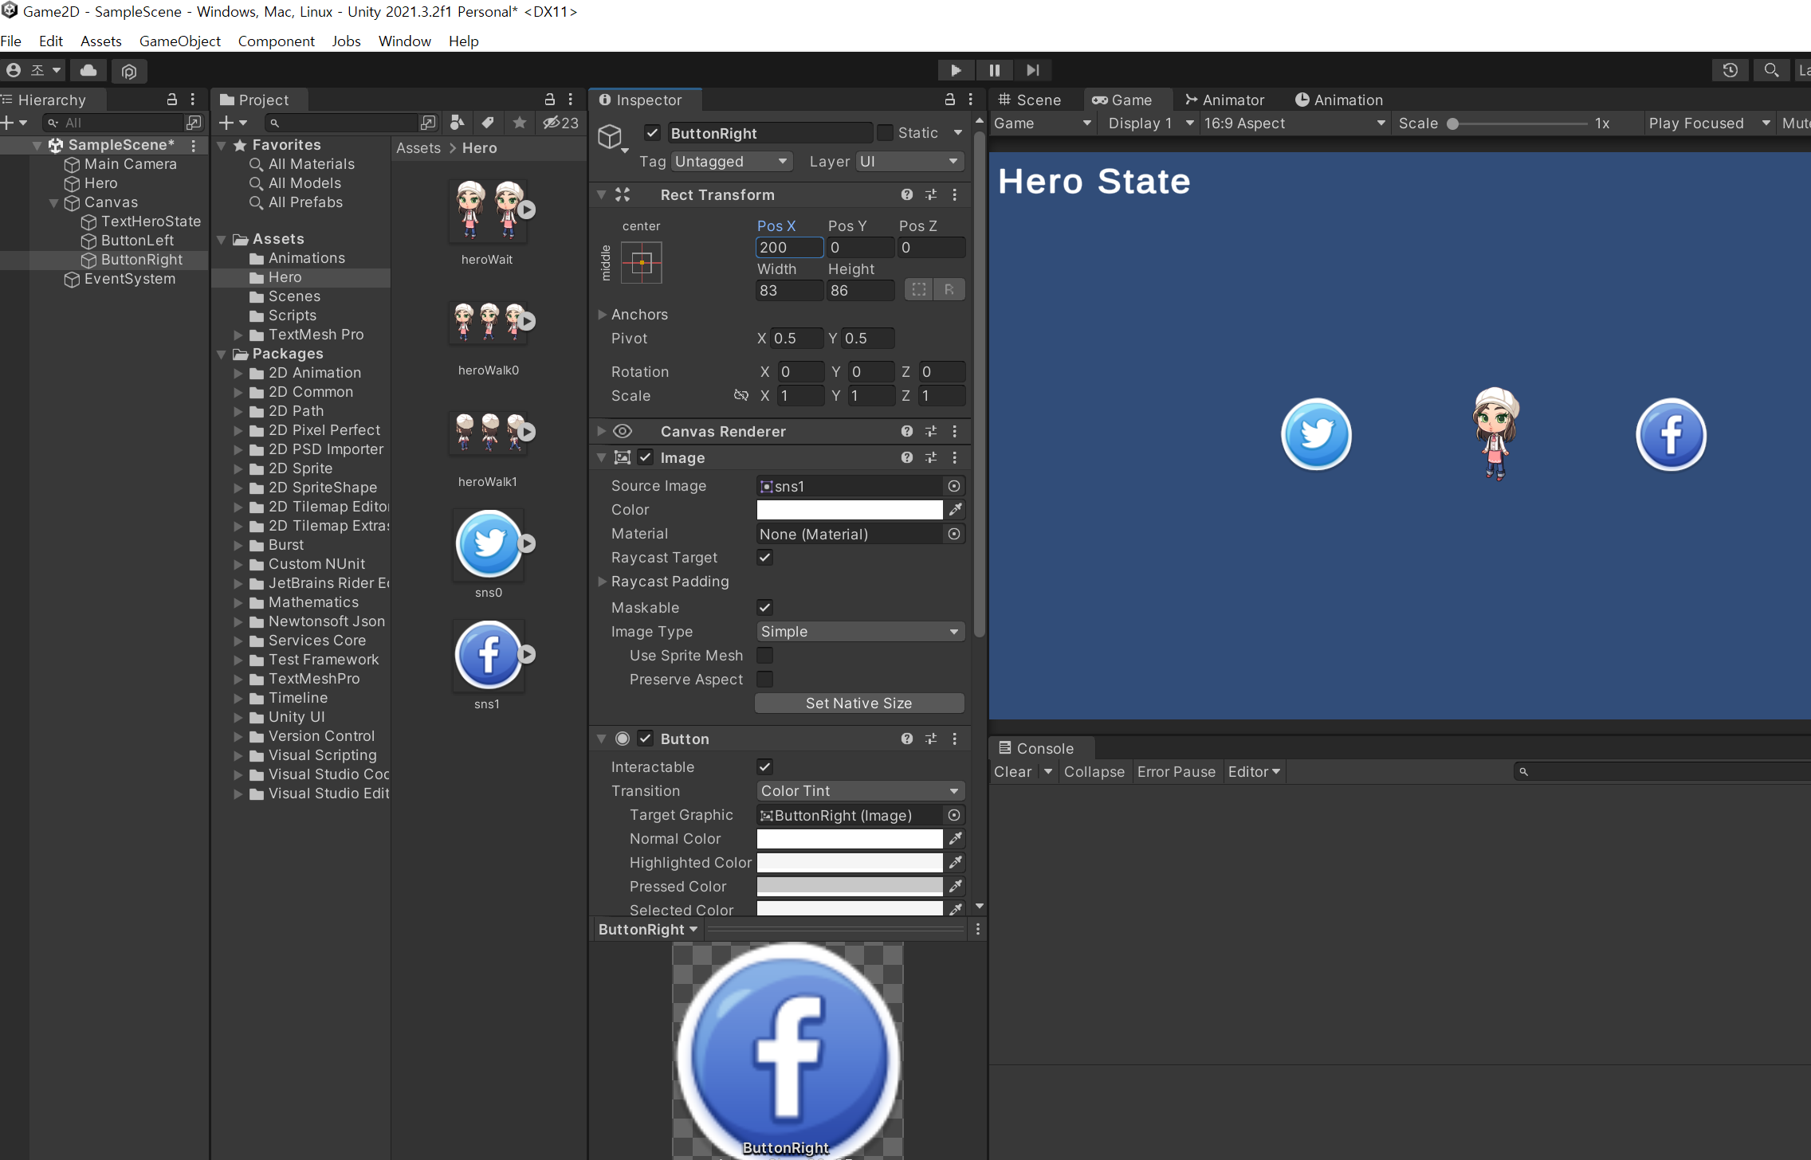Open Hierarchy panel kebab menu
Viewport: 1811px width, 1160px height.
[193, 100]
